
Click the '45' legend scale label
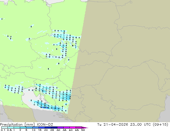[x=77, y=130]
